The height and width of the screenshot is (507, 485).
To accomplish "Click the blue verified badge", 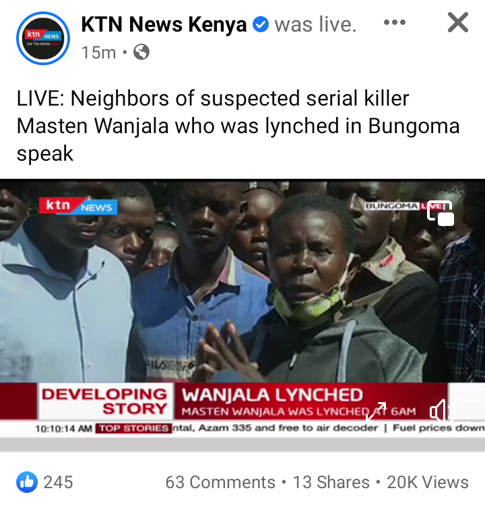I will tap(260, 25).
